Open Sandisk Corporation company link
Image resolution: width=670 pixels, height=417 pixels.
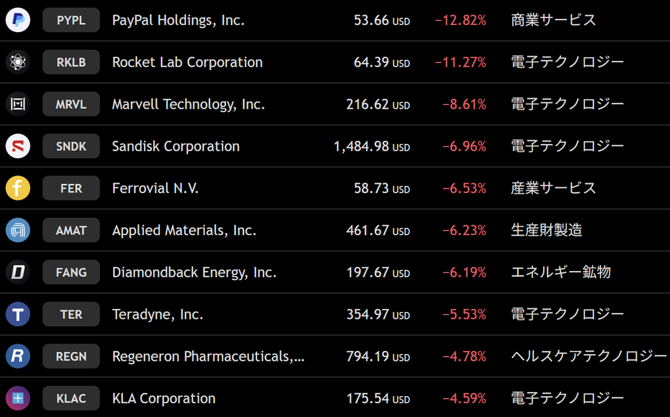175,146
